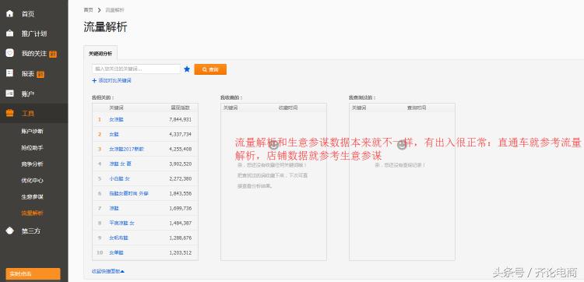Open the rank 8 keyword link

pos(121,223)
